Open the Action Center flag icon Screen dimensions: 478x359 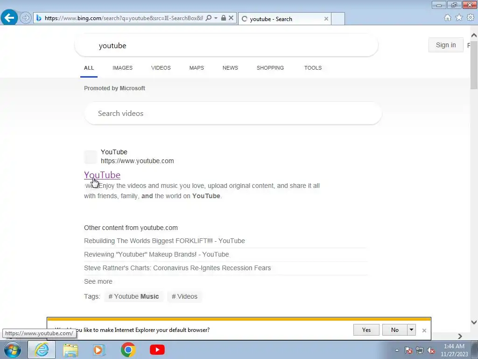pos(408,351)
